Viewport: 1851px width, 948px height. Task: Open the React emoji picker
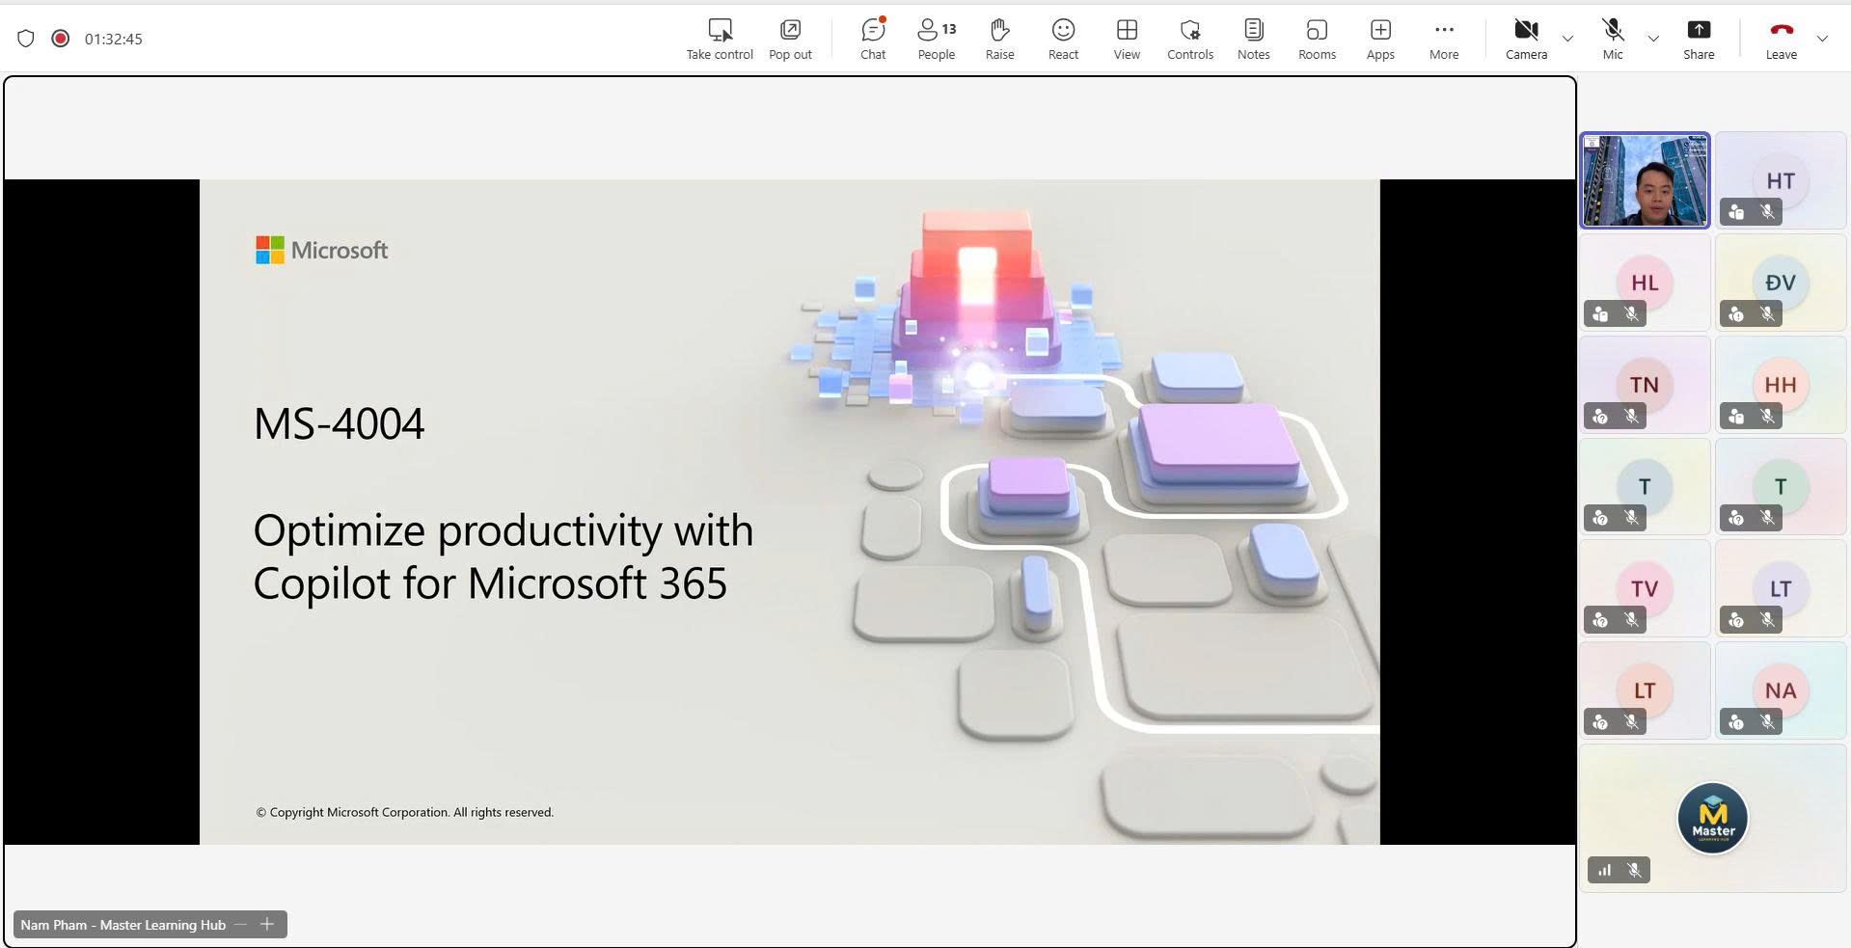coord(1063,39)
